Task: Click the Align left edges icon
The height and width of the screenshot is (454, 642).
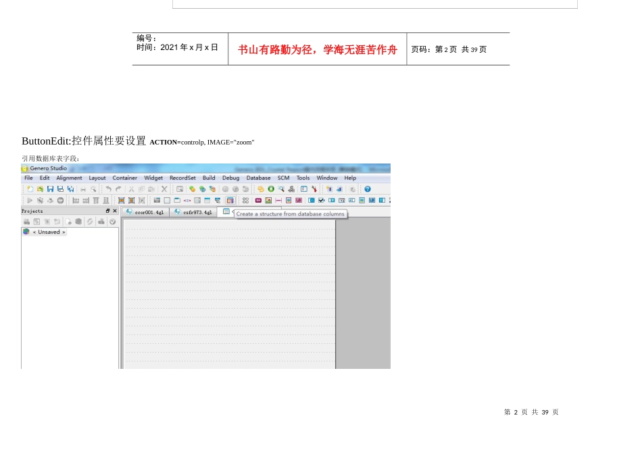Action: [x=75, y=201]
